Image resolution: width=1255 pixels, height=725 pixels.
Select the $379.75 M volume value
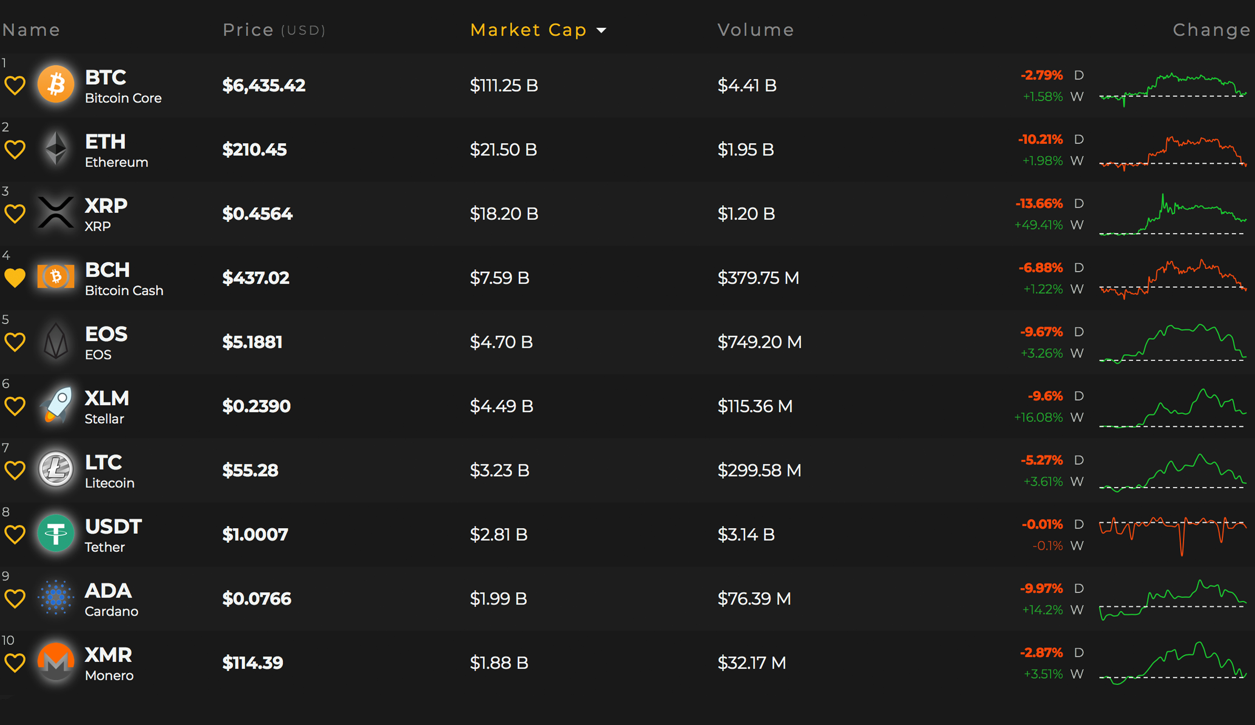[758, 278]
